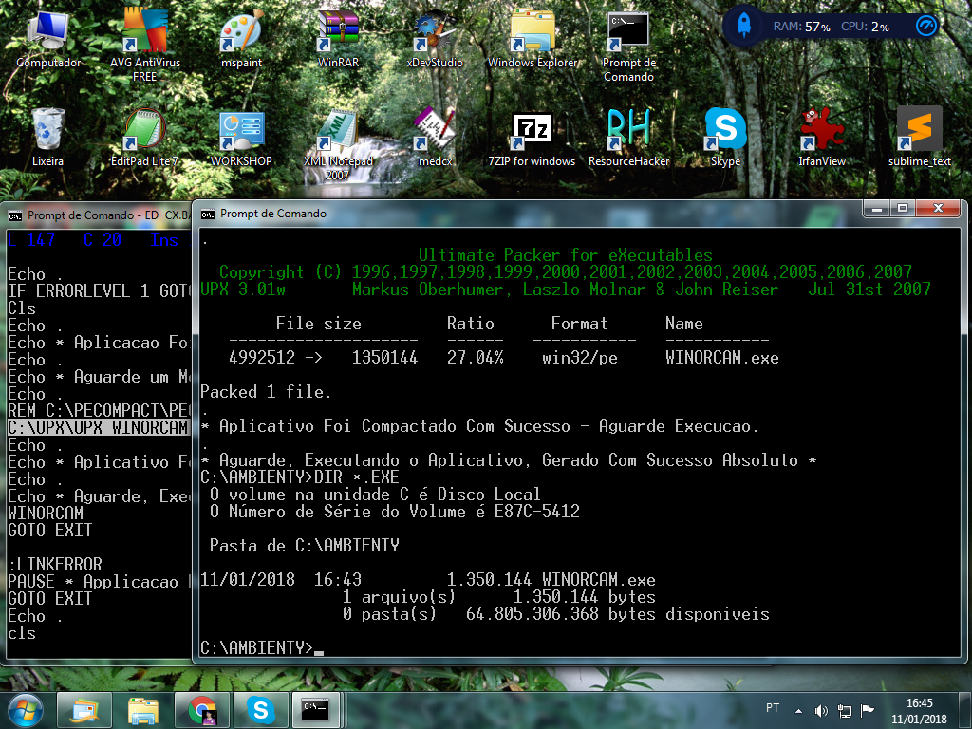Open the Windows Start menu orb

click(26, 708)
